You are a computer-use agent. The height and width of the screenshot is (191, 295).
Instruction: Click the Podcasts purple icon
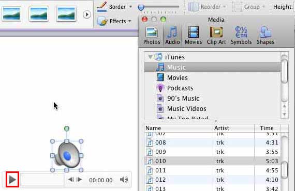160,88
